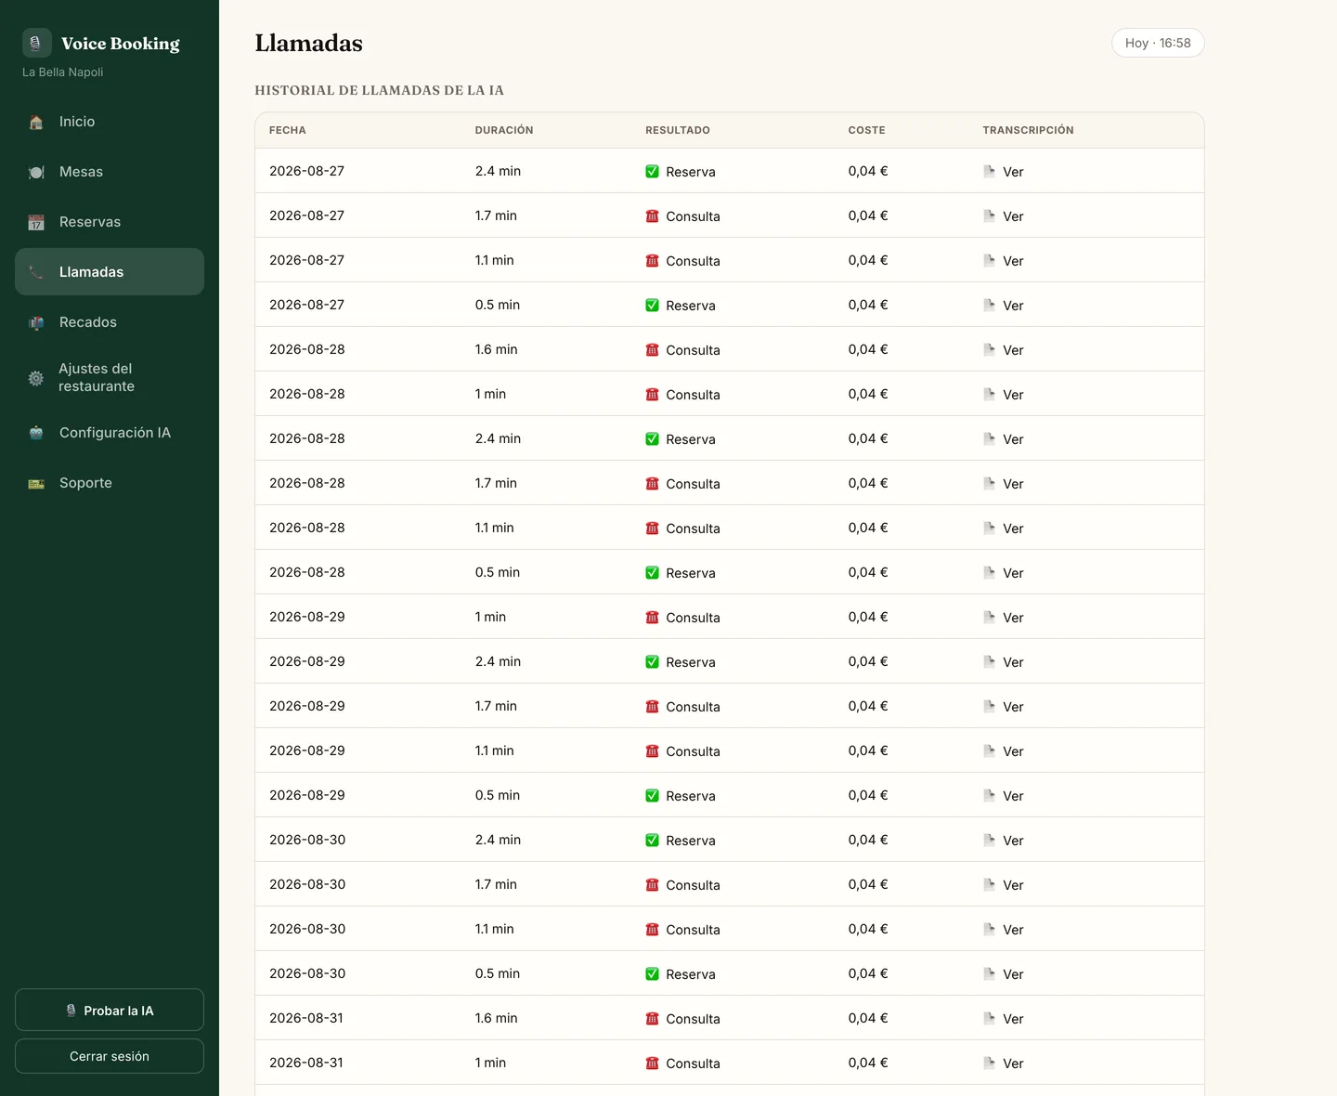Image resolution: width=1337 pixels, height=1096 pixels.
Task: Click red phone icon on 2026-08-27 1.7 min row
Action: (652, 216)
